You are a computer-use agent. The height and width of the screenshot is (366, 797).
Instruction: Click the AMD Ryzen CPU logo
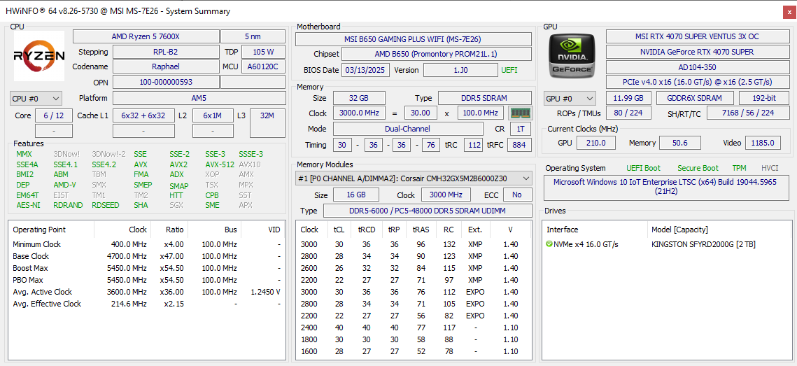coord(38,56)
